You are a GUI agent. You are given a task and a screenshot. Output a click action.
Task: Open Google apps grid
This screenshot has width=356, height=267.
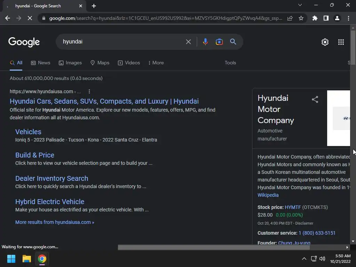coord(341,42)
